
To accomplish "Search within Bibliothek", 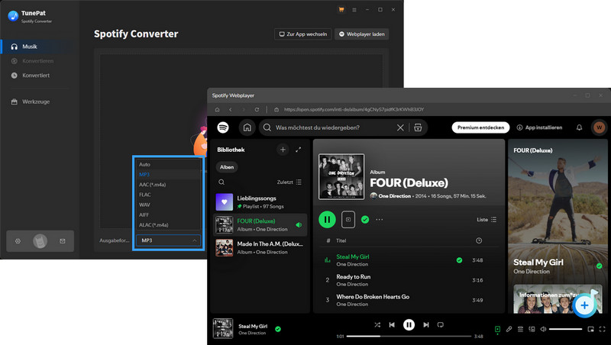I will [x=221, y=182].
